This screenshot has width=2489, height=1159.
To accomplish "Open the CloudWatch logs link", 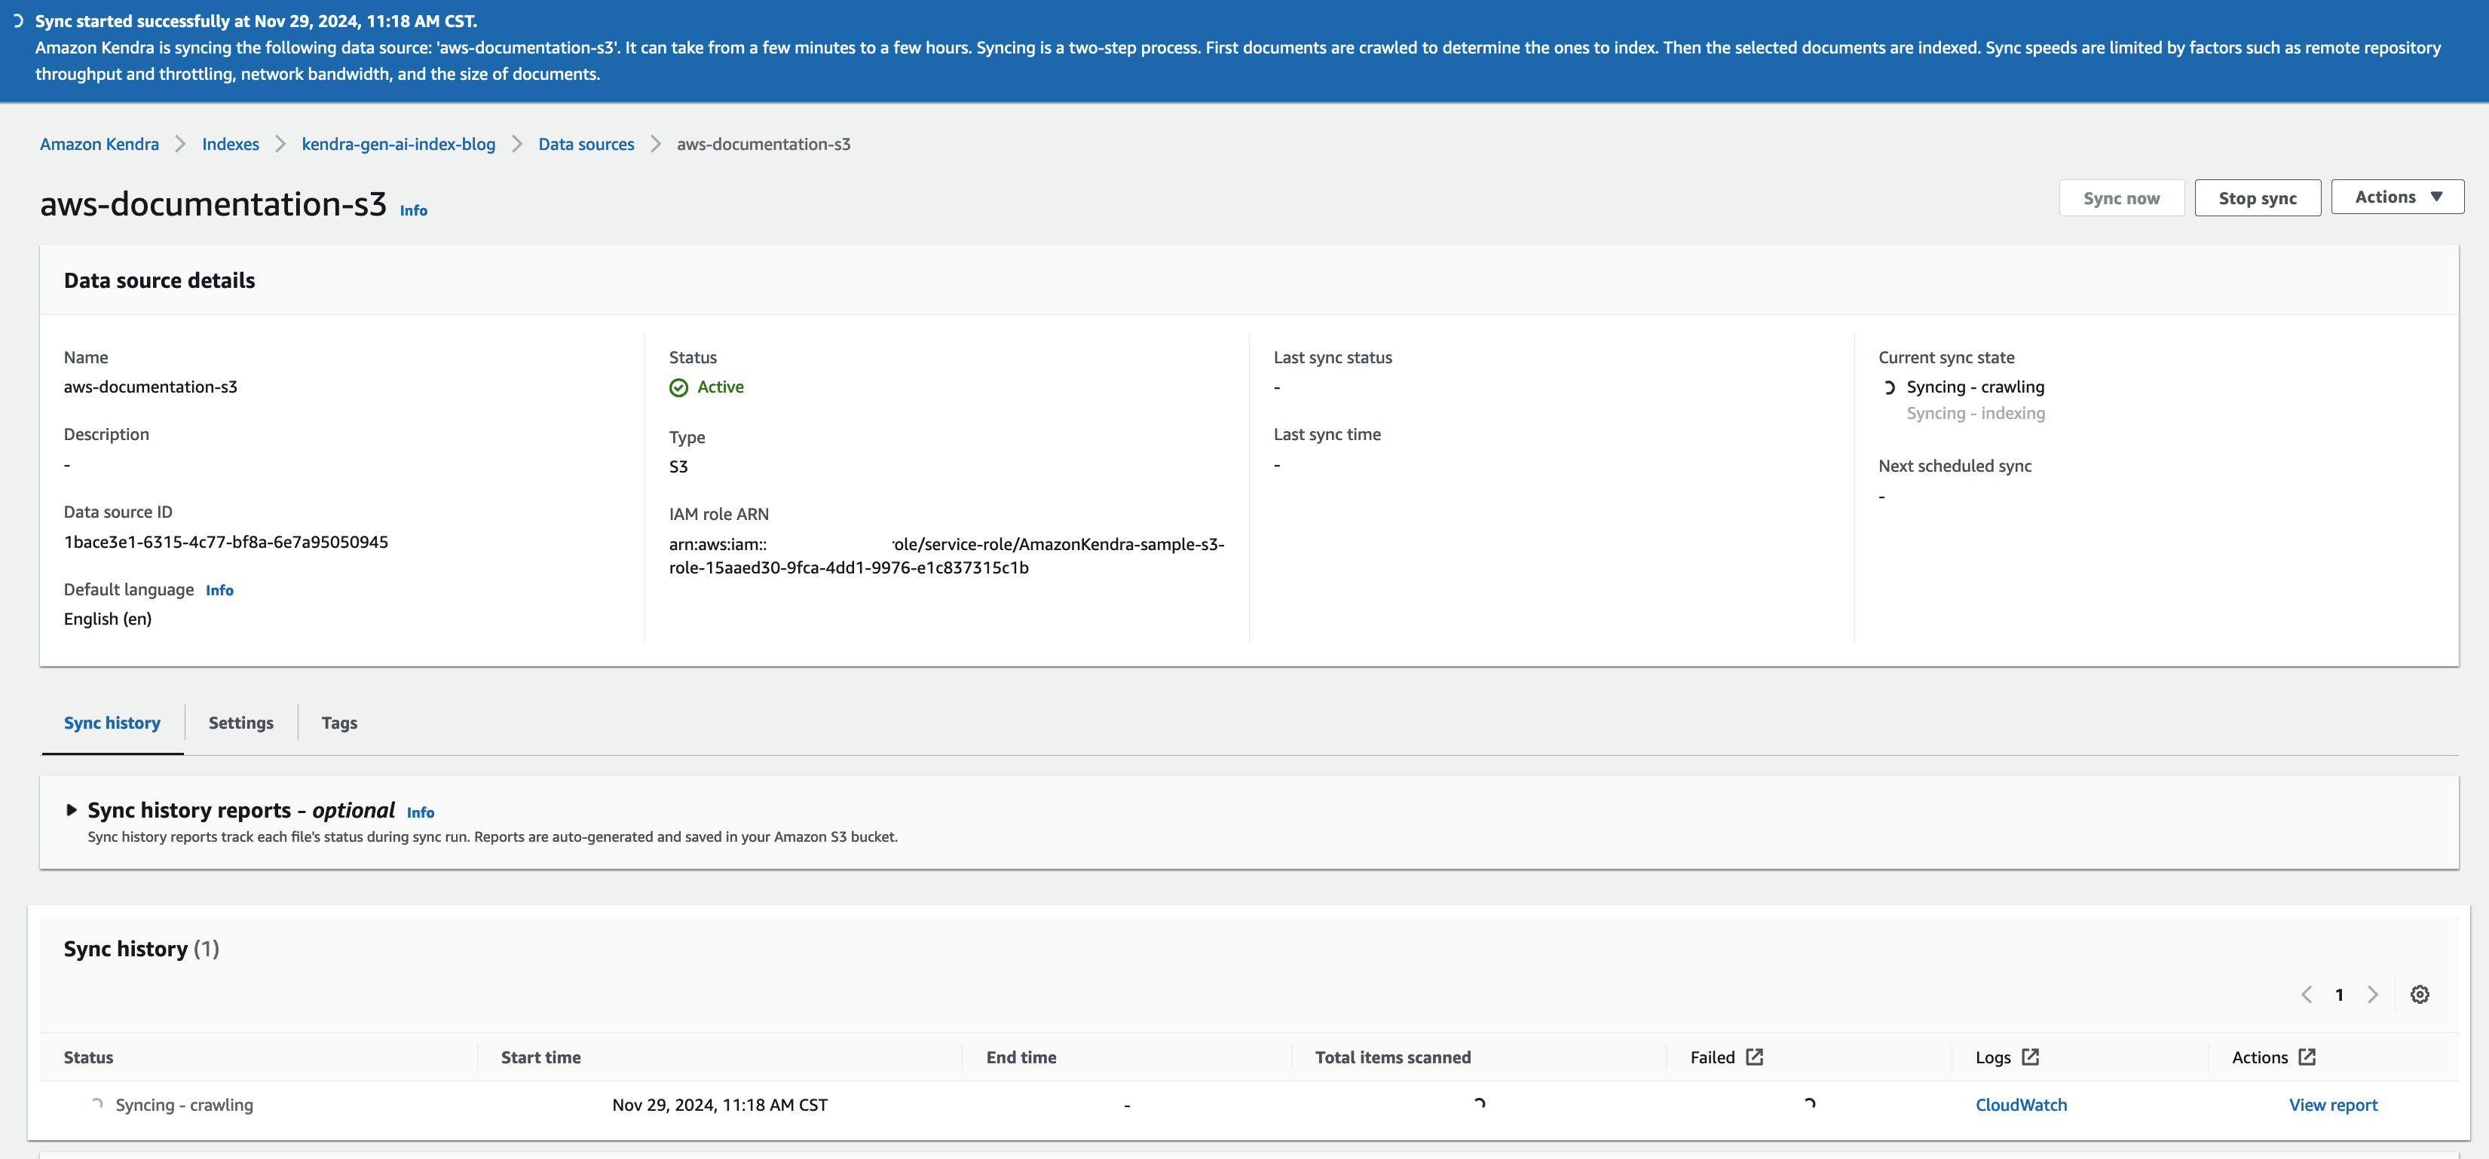I will click(2020, 1104).
